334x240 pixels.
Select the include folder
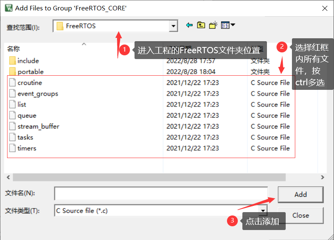pos(28,61)
